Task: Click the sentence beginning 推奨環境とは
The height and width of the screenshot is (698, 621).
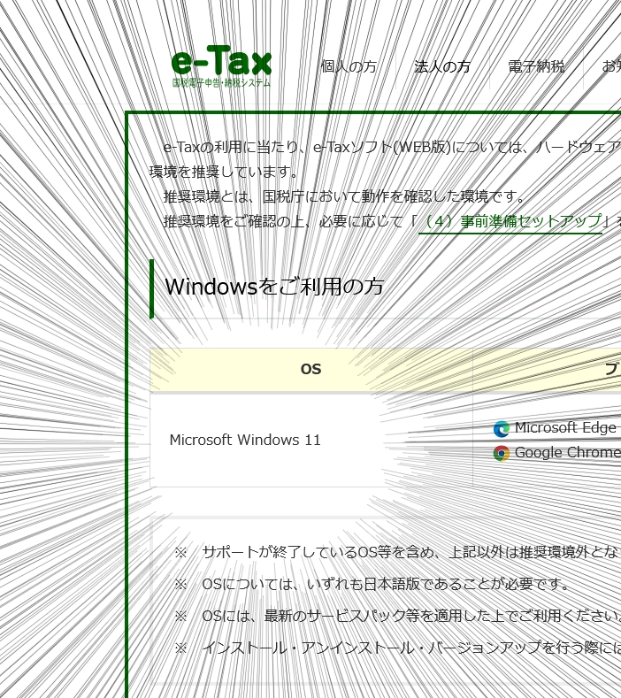Action: coord(344,196)
